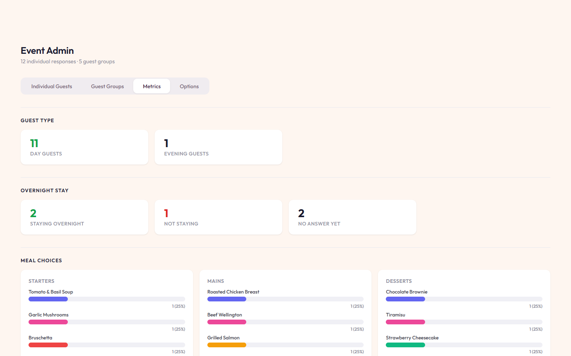Click the Roasted Chicken Breast progress bar
This screenshot has height=356, width=571.
[x=285, y=299]
